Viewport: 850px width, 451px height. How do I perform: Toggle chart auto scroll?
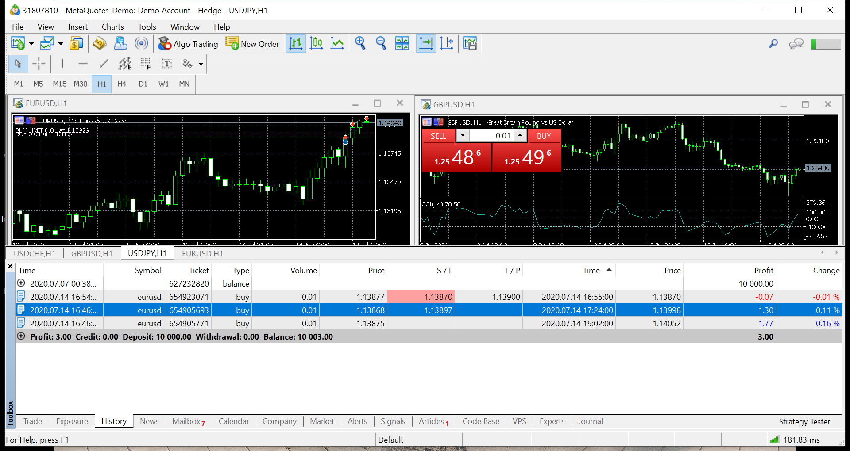426,43
